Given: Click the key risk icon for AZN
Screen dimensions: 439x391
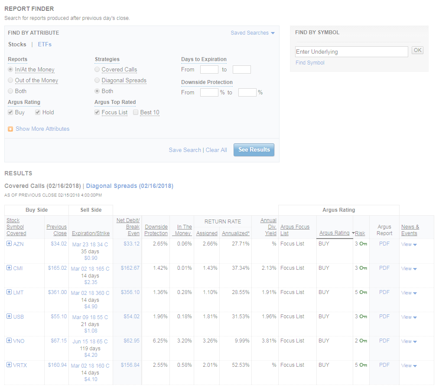Looking at the screenshot, I should click(363, 244).
